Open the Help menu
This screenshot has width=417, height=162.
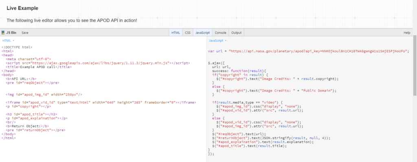[x=407, y=33]
